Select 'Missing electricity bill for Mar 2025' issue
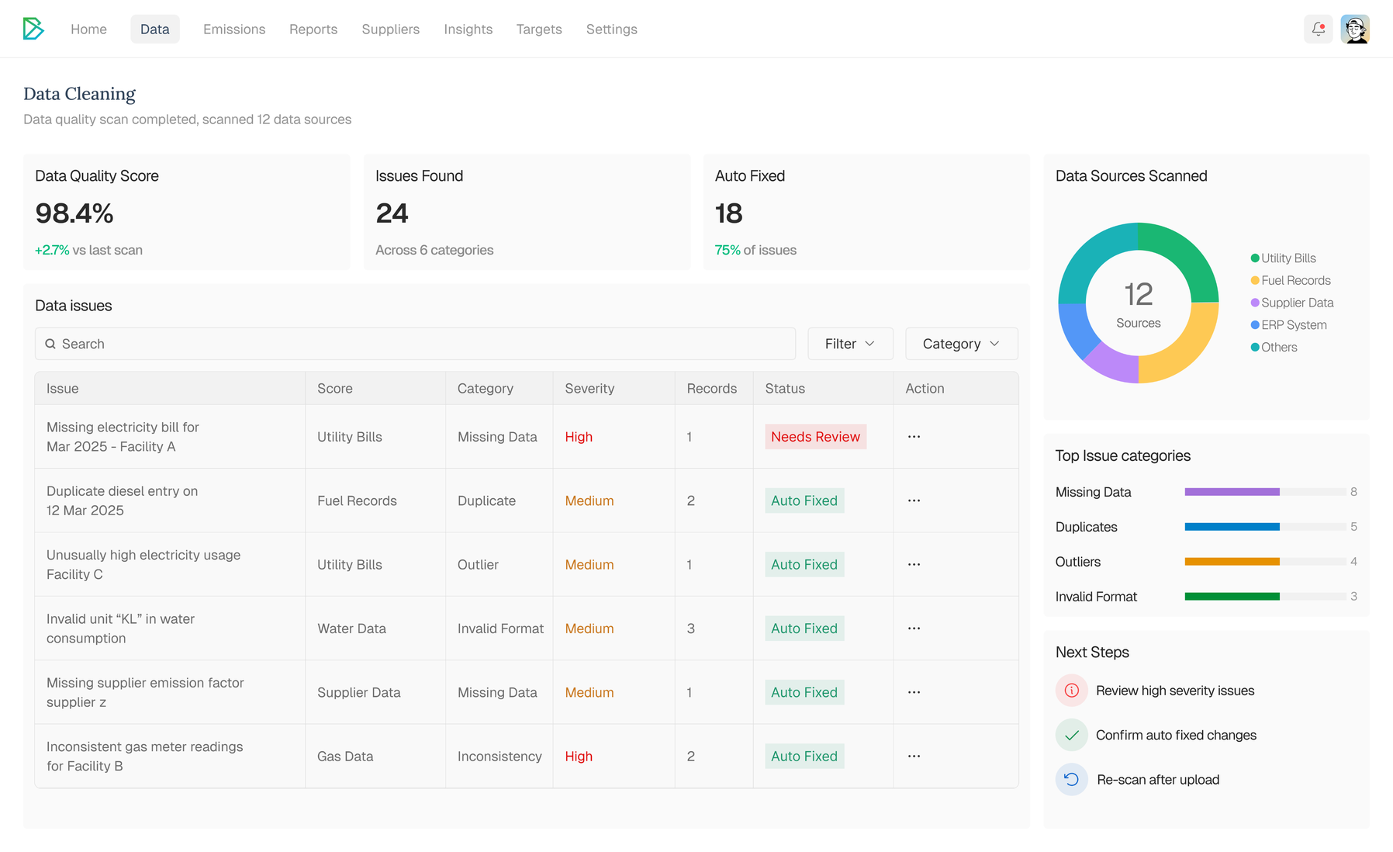Screen dimensions: 1393x852 (x=123, y=437)
